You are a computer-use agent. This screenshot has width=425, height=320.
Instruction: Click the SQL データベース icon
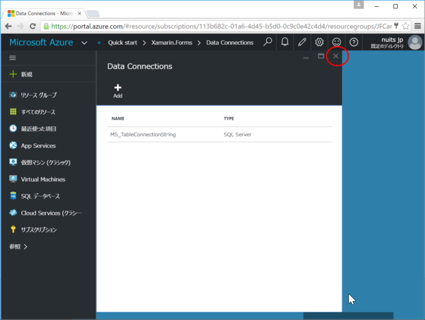click(13, 196)
